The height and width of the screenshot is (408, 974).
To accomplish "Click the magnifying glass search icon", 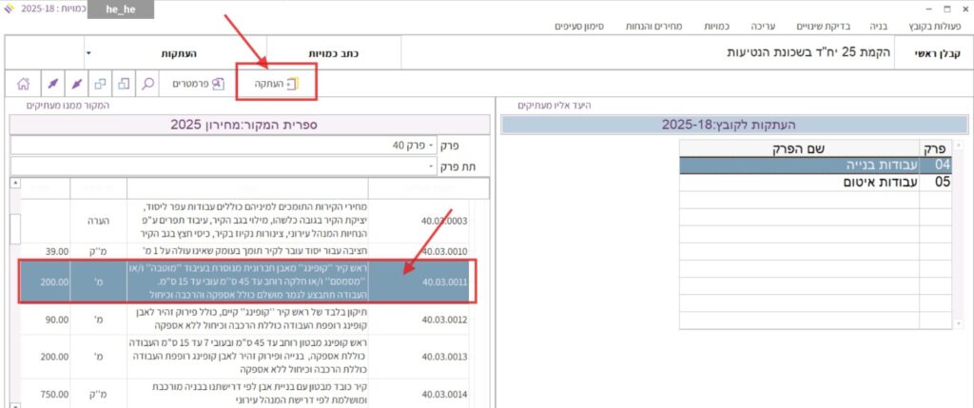I will 148,84.
